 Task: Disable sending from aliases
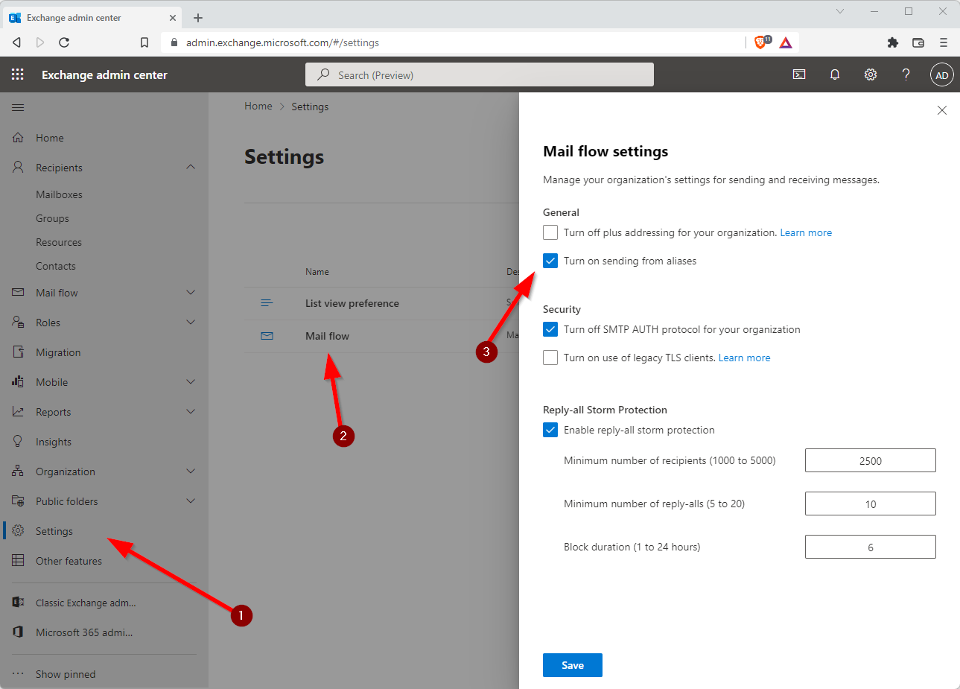coord(550,261)
